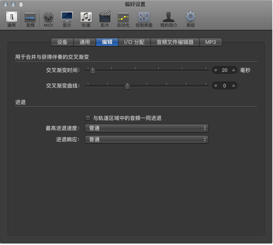Click the 偏好设置 window zoom button

pyautogui.click(x=21, y=4)
